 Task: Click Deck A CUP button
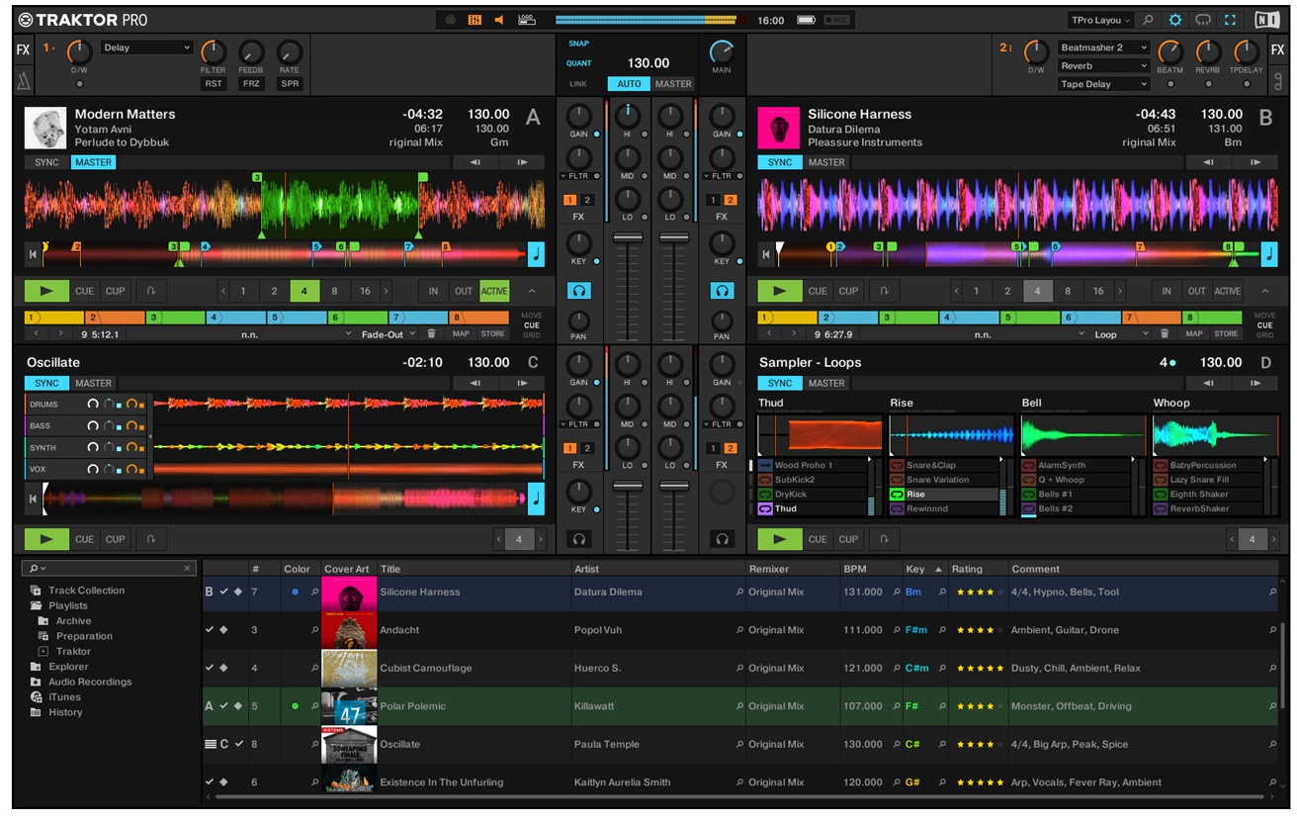point(116,291)
